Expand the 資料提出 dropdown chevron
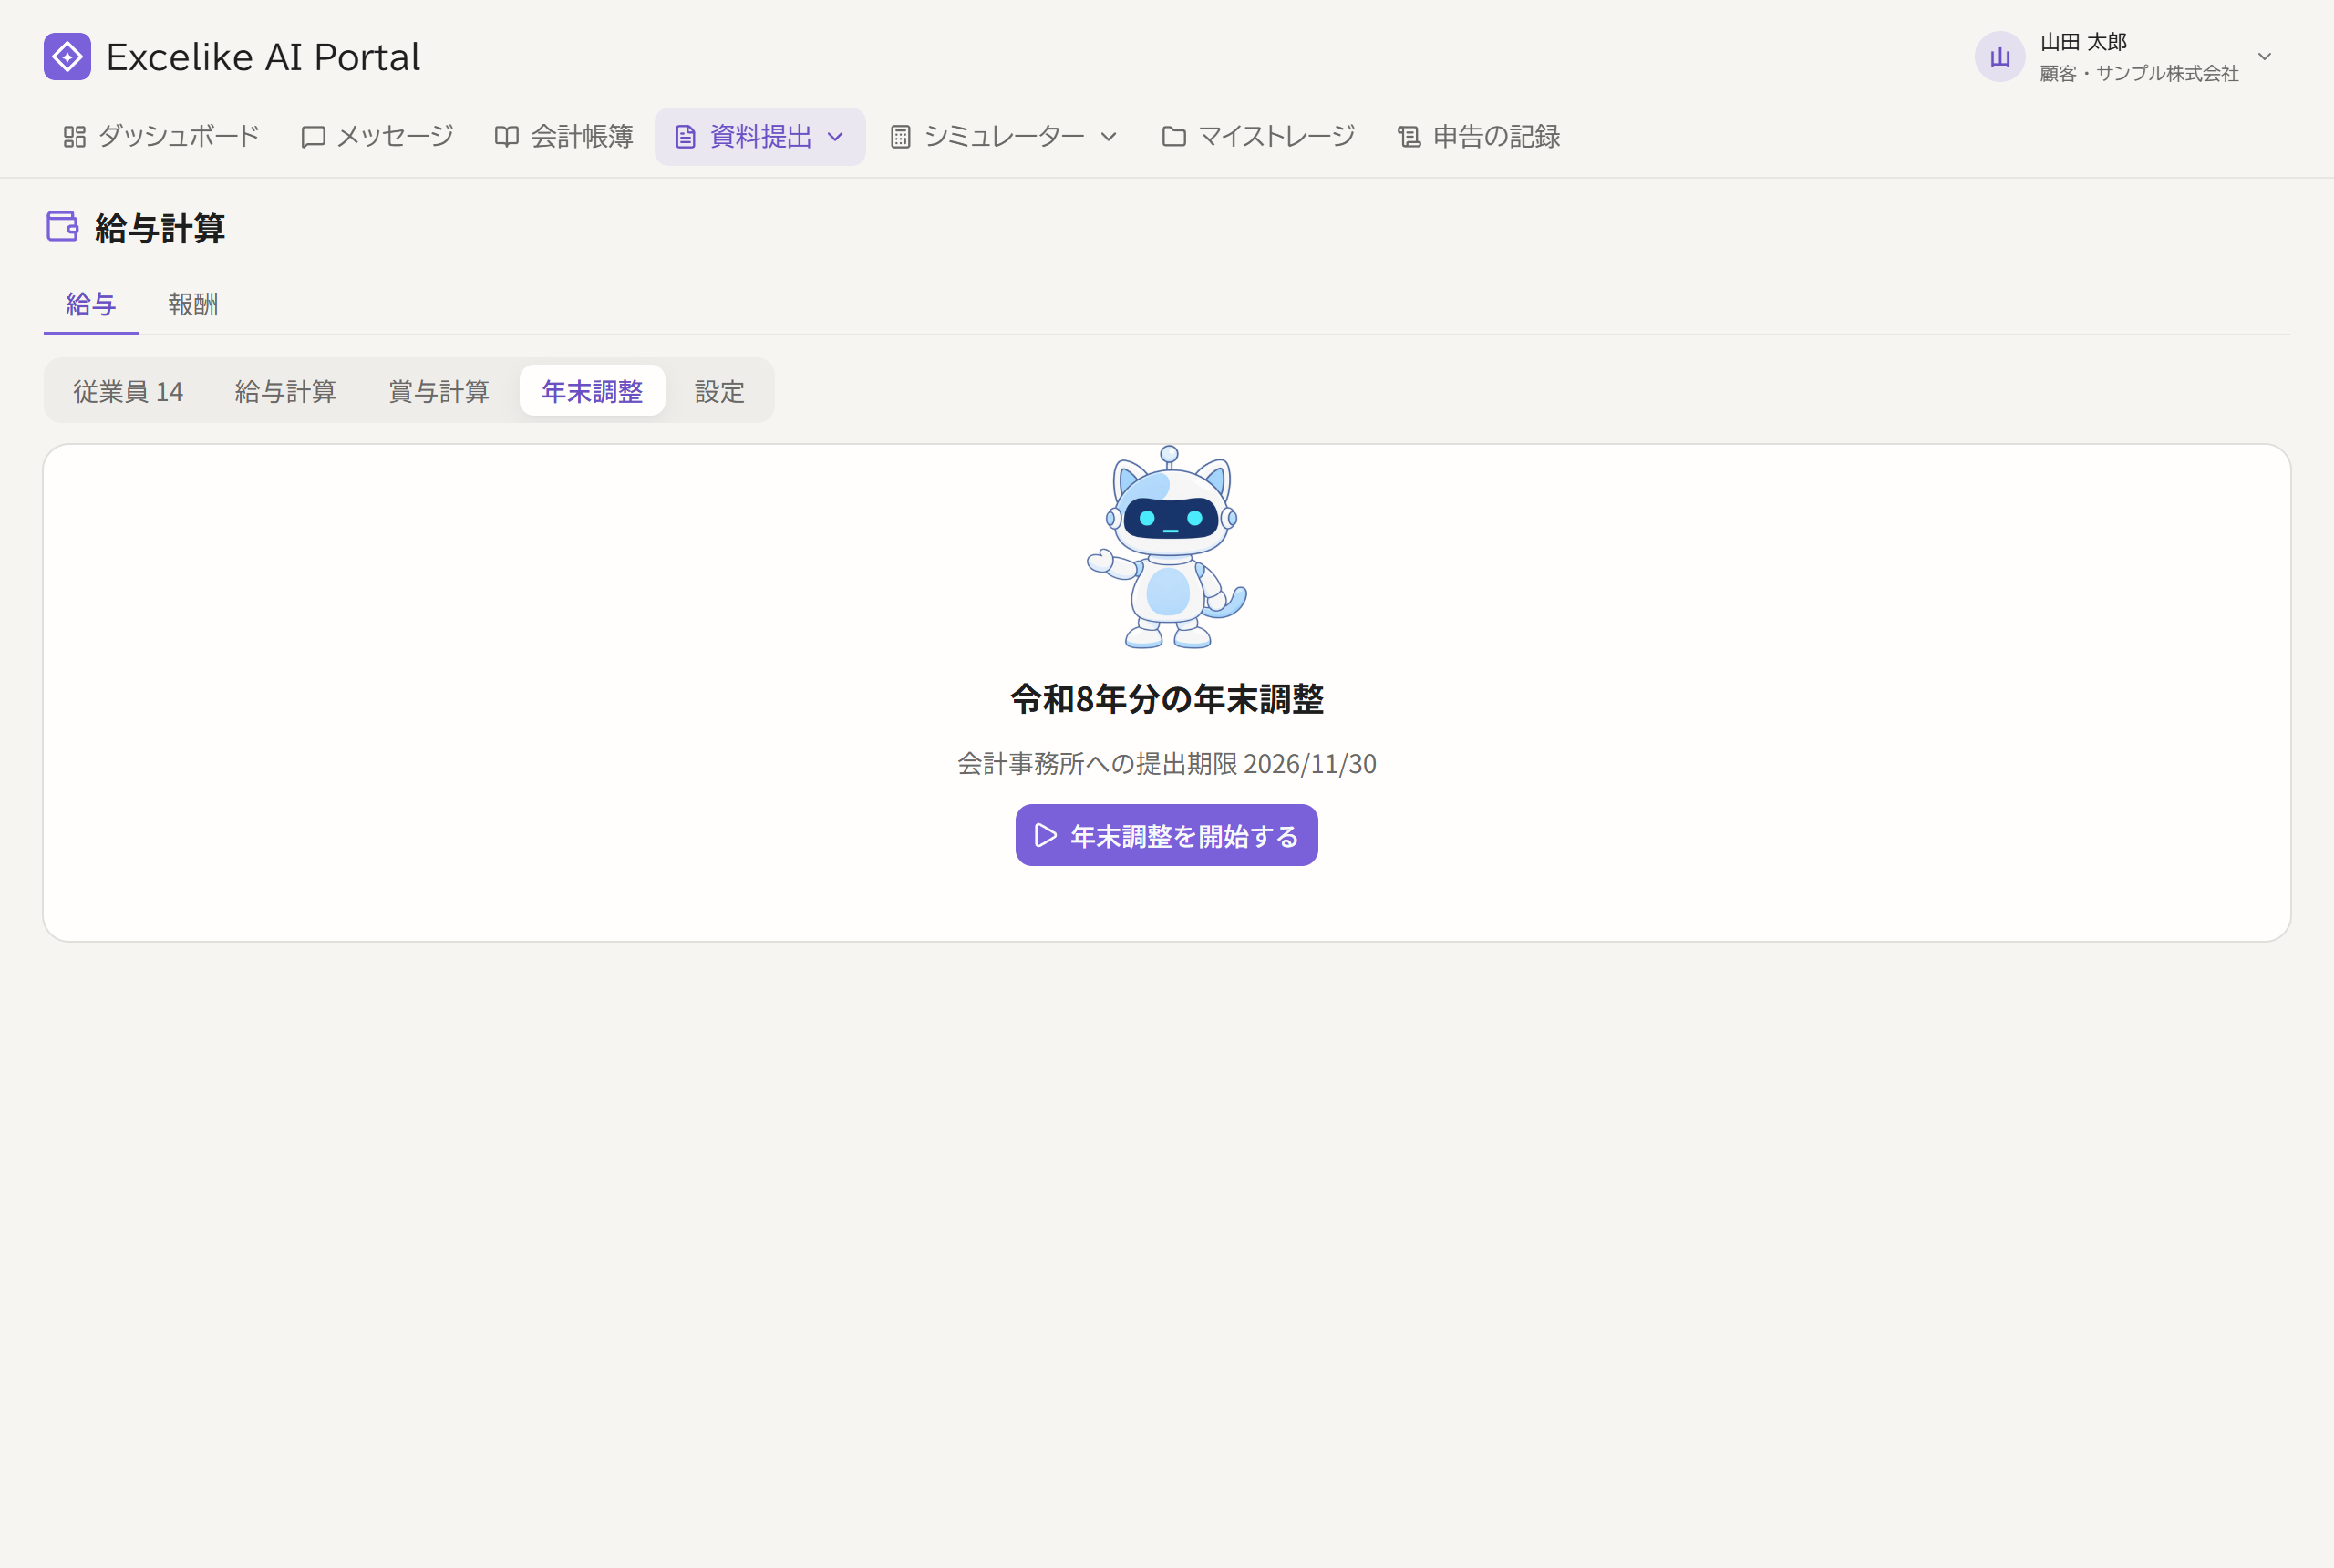Screen dimensions: 2334x1568 click(x=835, y=137)
